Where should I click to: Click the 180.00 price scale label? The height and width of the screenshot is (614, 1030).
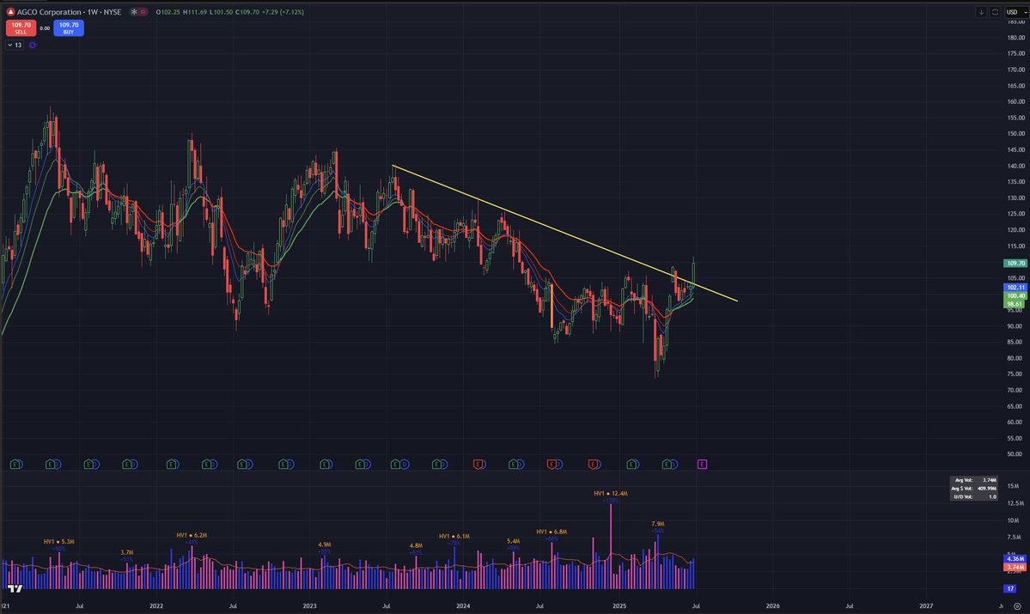click(x=1015, y=38)
